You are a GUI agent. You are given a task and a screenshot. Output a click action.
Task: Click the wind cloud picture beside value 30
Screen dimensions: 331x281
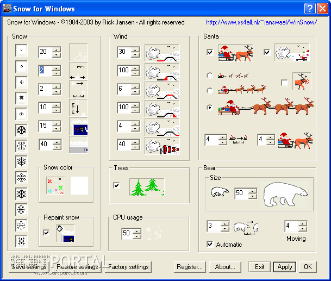coord(162,53)
